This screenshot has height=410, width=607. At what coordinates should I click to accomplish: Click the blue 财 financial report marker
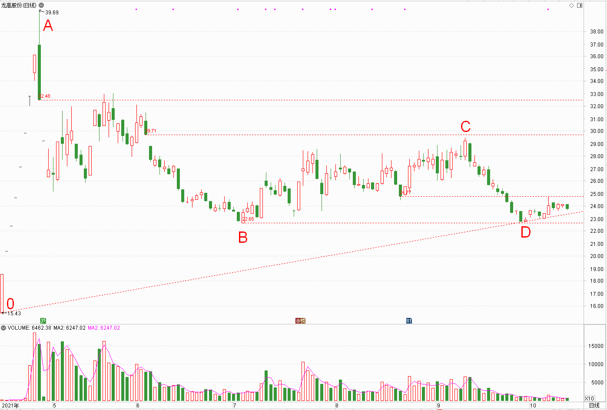coord(409,321)
